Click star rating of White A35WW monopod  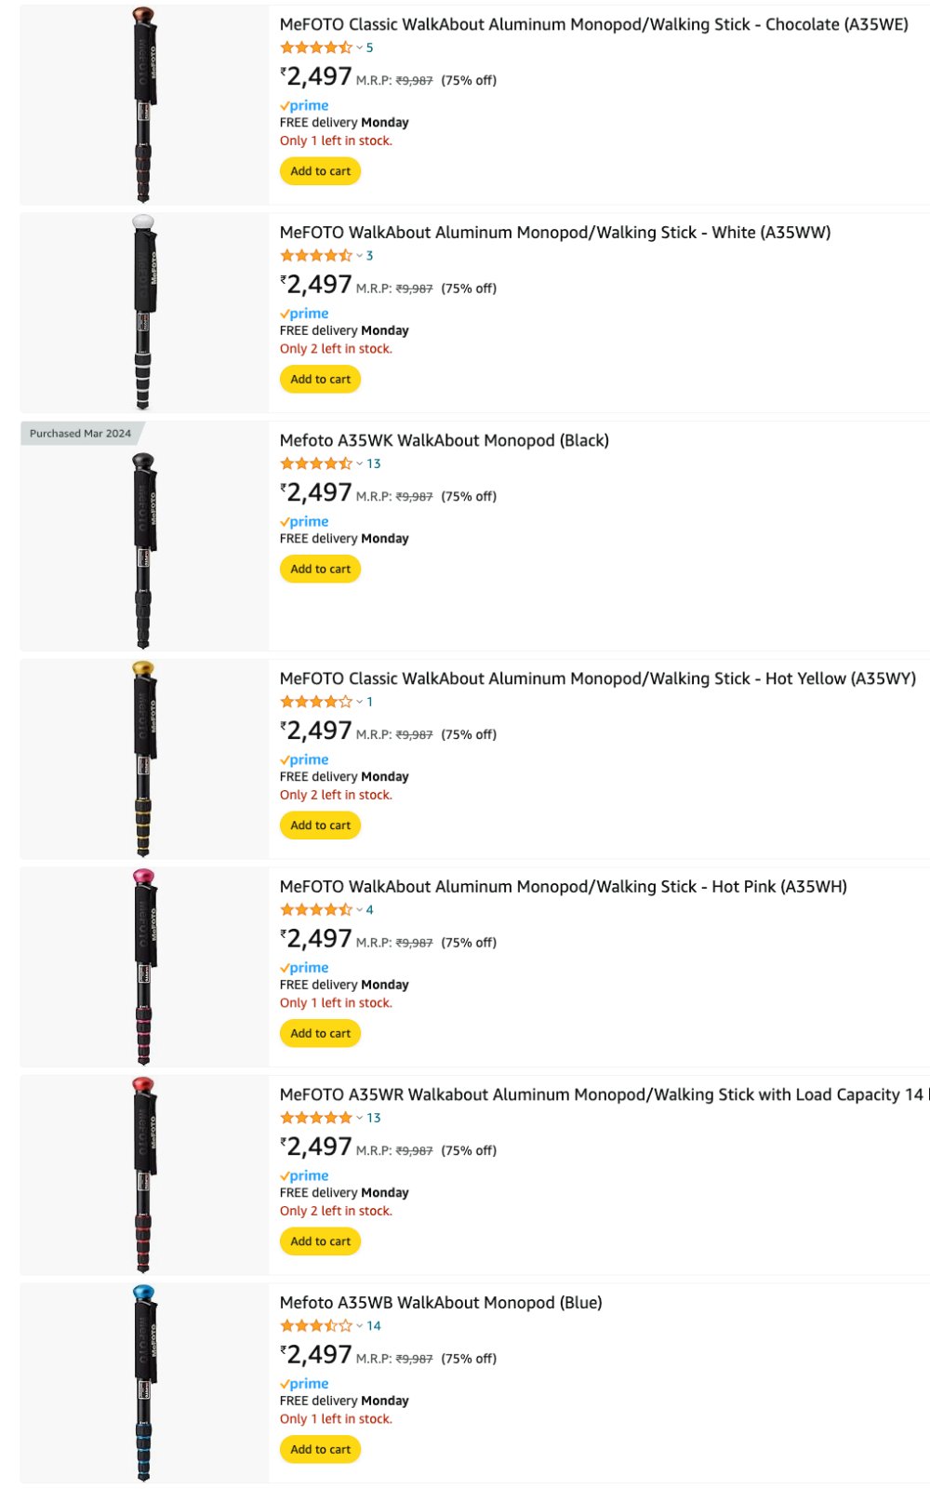pyautogui.click(x=316, y=256)
